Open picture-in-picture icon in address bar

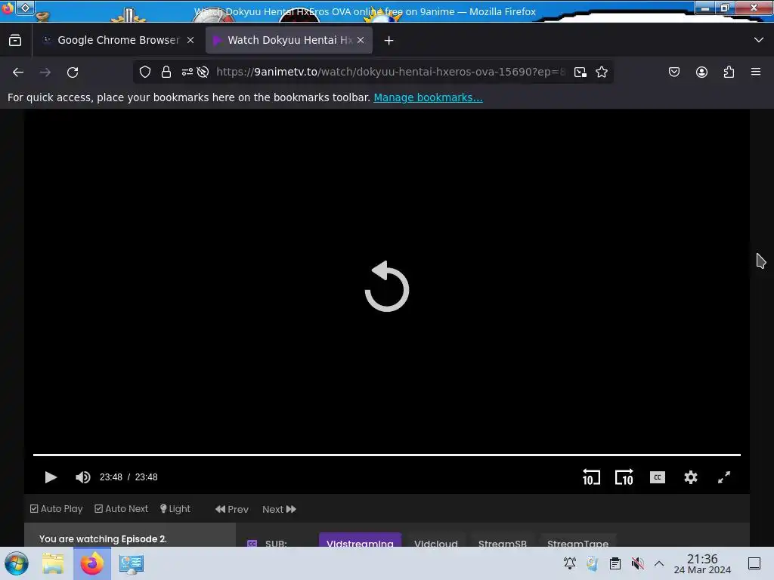580,72
